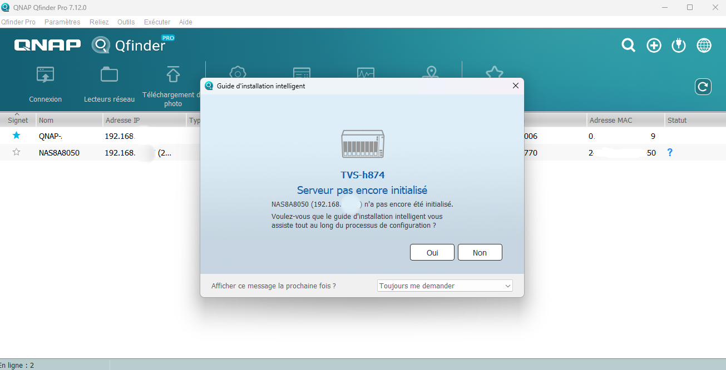726x370 pixels.
Task: Click the power plug icon in the header
Action: coord(679,46)
